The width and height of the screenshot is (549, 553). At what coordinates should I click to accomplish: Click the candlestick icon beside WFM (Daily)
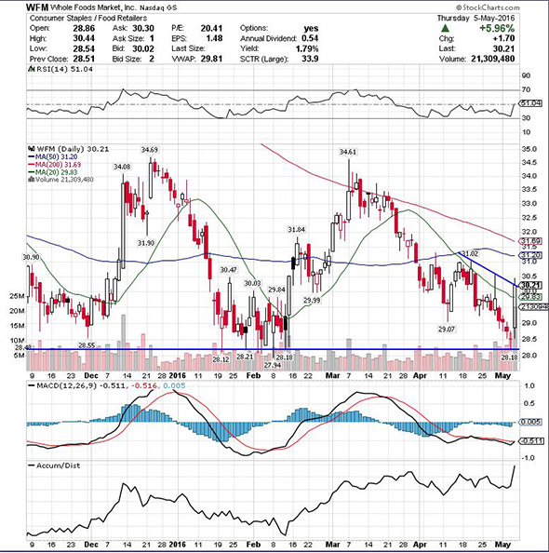click(x=31, y=149)
